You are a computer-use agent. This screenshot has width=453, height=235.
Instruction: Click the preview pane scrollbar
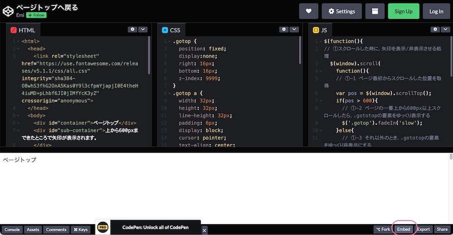point(451,156)
